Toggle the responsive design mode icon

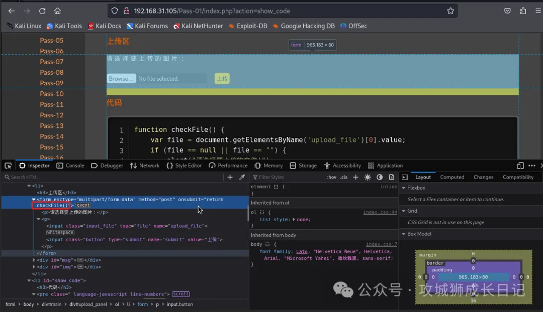pyautogui.click(x=520, y=166)
